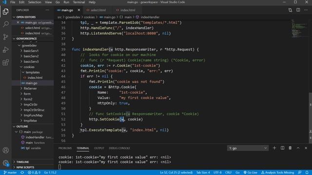Switch to the Debug Console tab
312x175 pixels.
(x=119, y=148)
